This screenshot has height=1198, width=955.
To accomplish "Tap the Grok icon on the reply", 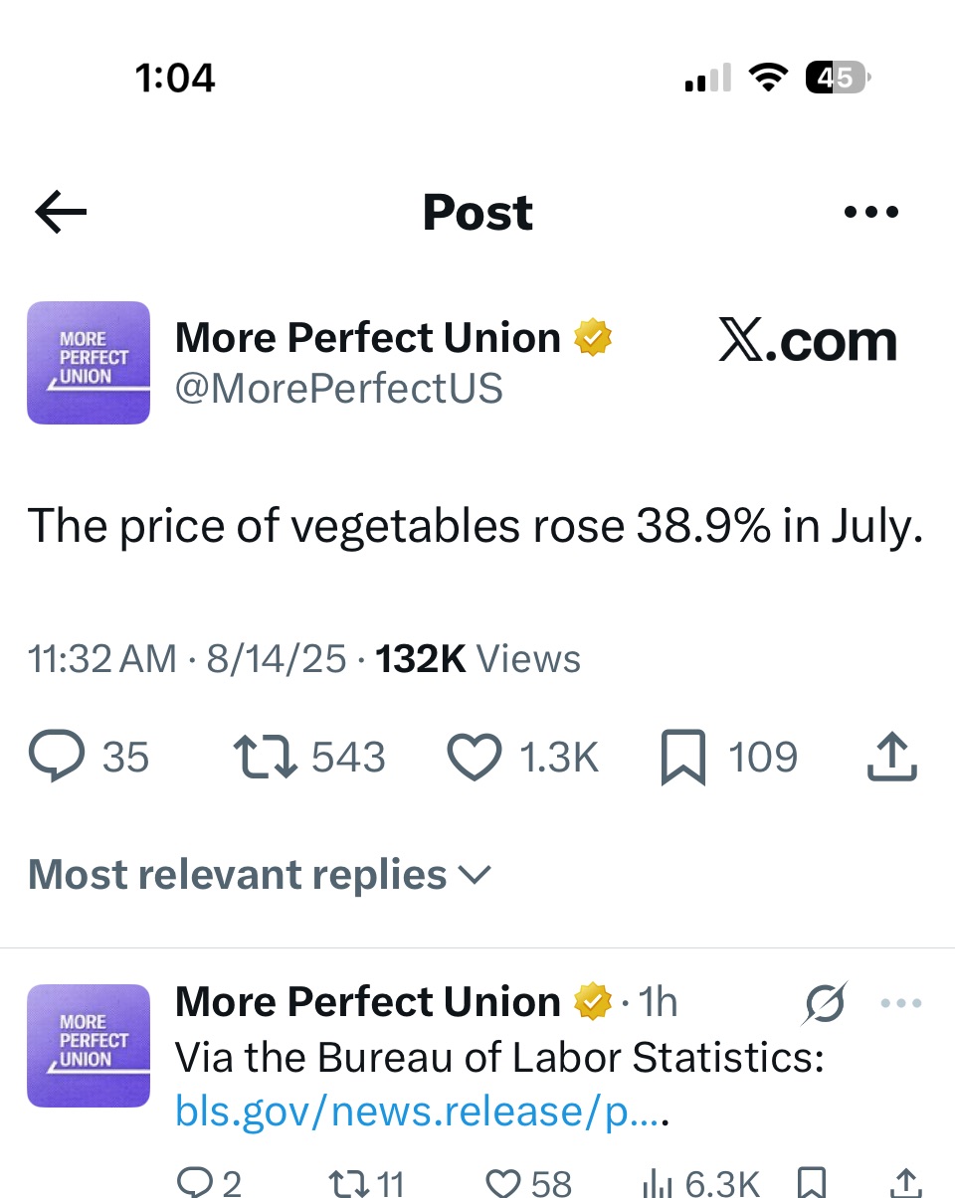I will click(825, 1004).
